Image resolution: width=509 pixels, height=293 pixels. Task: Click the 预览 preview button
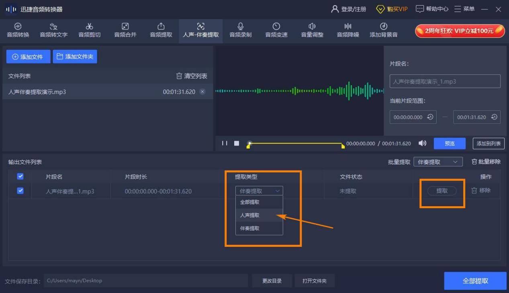point(450,143)
